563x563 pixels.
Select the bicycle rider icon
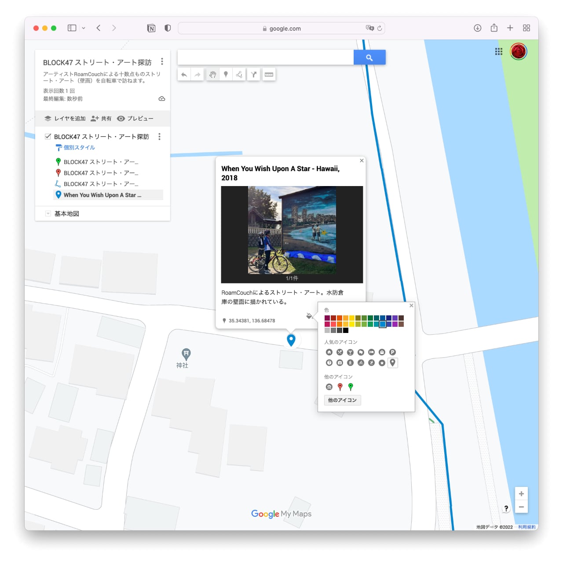[361, 362]
